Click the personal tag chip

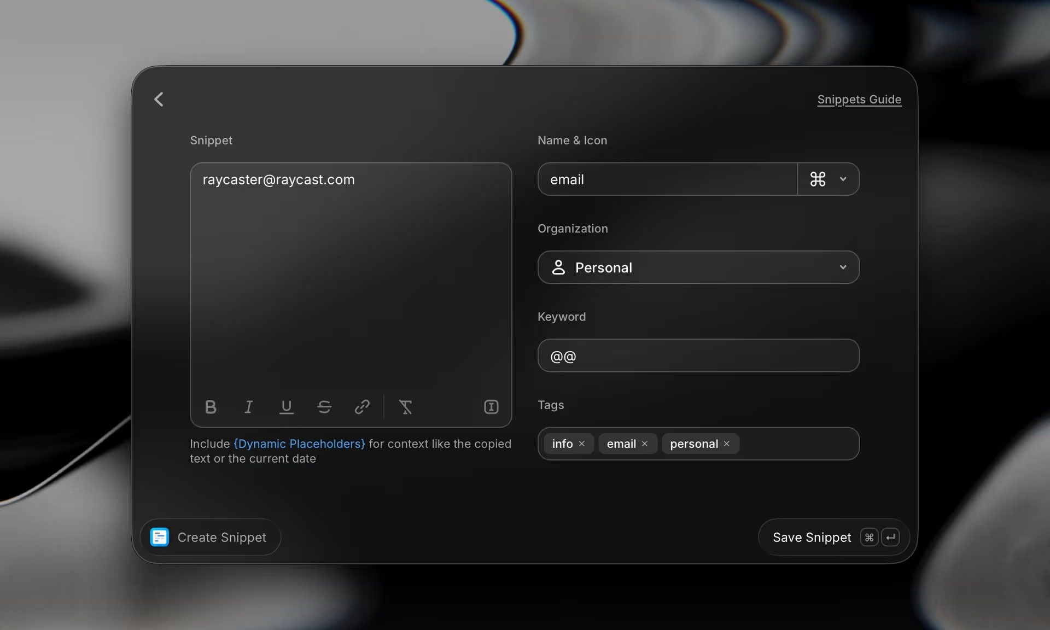701,444
